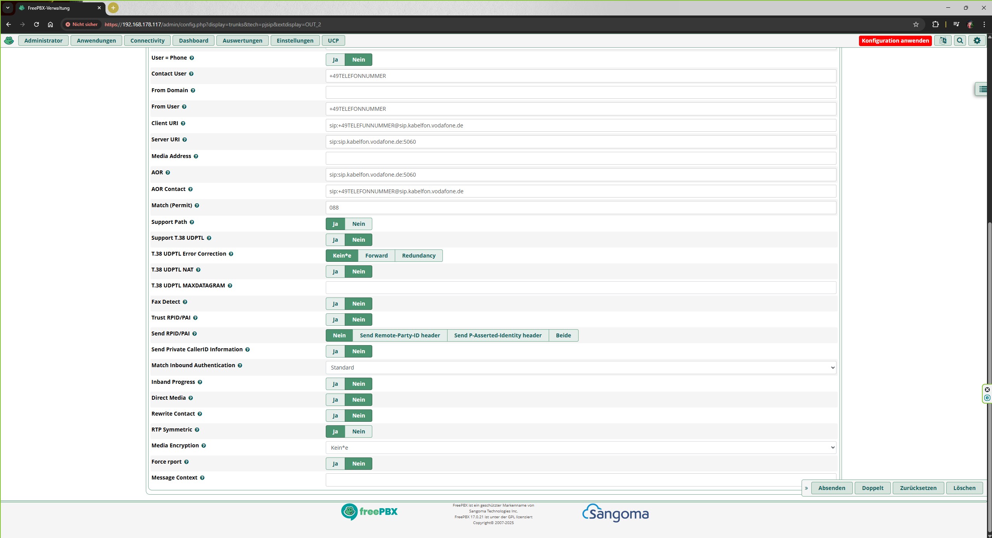The width and height of the screenshot is (992, 538).
Task: Select Redundancy for T.38 UDPTL Error Correction
Action: click(x=418, y=256)
